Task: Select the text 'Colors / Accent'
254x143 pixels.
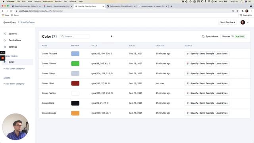Action: click(x=49, y=54)
